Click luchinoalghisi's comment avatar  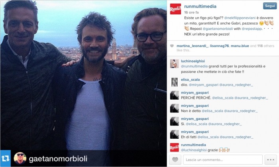[x=175, y=64]
